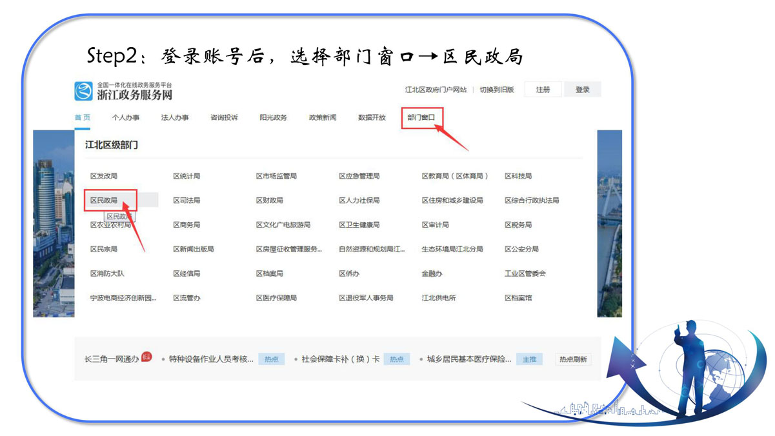Open the 部门窗口 tab
The height and width of the screenshot is (436, 775).
click(x=421, y=117)
